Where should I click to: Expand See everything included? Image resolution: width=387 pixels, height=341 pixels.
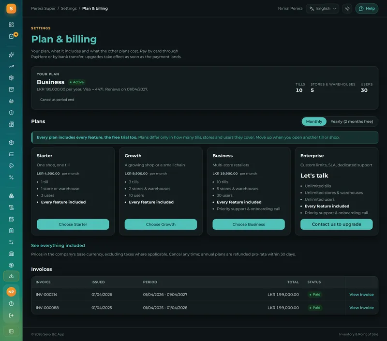click(58, 245)
